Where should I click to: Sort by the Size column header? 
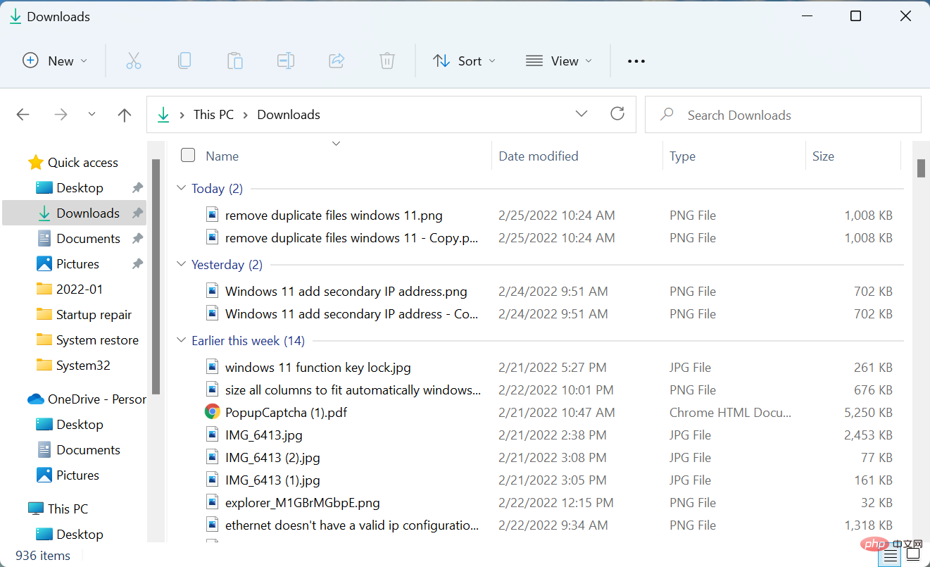pos(823,156)
